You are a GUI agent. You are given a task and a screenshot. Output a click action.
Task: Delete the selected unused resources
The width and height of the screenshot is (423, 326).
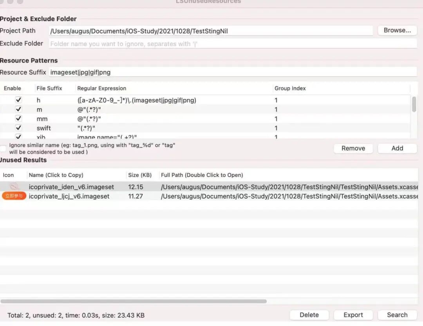tap(309, 315)
